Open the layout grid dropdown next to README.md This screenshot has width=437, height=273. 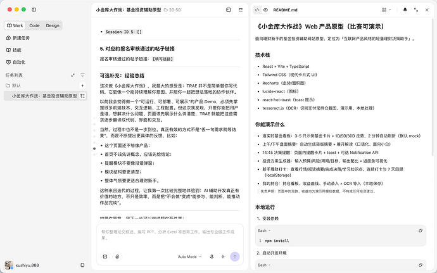[386, 10]
